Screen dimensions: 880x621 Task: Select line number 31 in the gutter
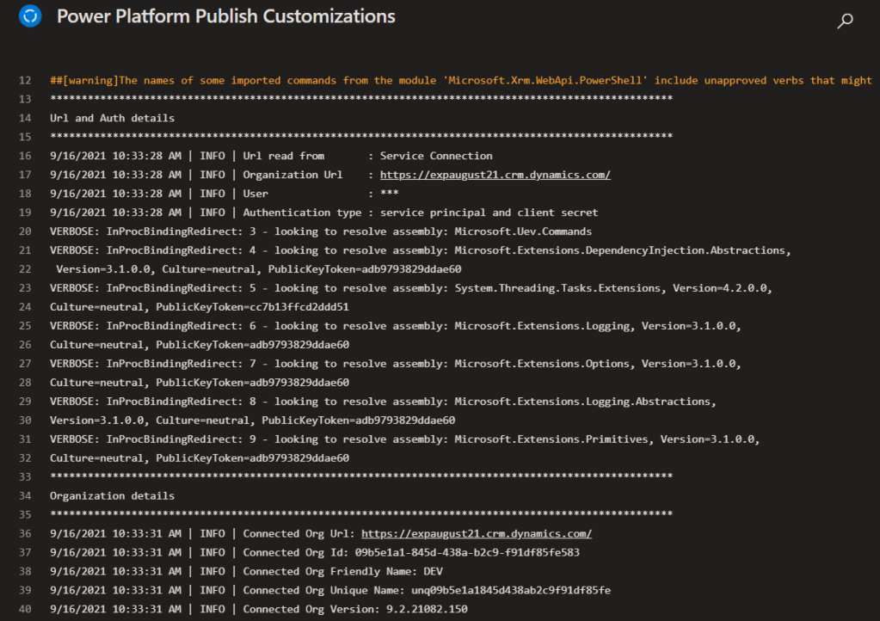tap(24, 439)
